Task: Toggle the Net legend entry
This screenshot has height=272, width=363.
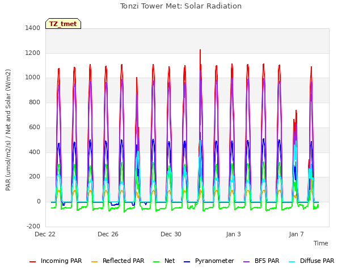Action: [164, 261]
